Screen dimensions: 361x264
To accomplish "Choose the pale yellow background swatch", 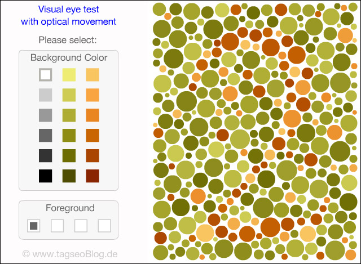I will tap(69, 74).
